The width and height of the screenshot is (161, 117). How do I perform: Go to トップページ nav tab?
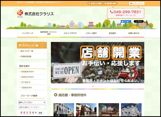point(27,33)
